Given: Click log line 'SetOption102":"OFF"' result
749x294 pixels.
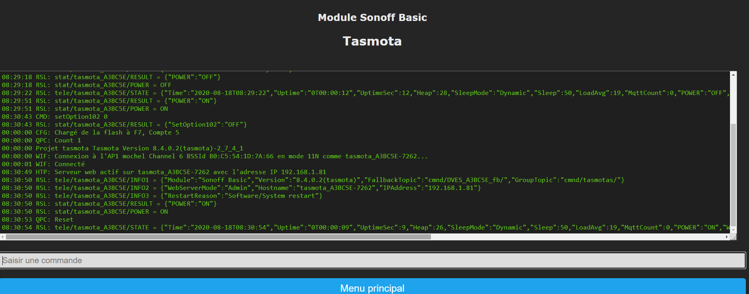Looking at the screenshot, I should (124, 124).
